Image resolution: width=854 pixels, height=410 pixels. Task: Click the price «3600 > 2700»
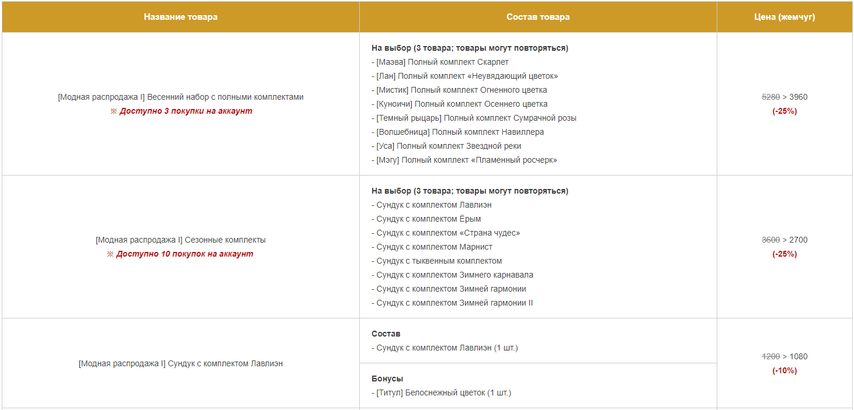(784, 240)
